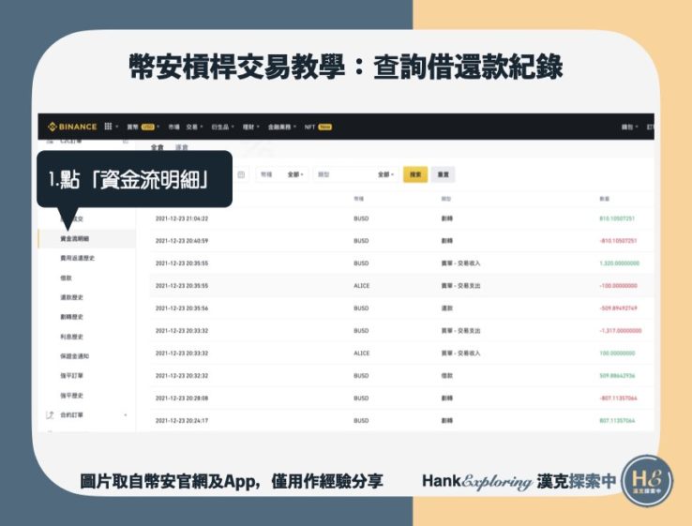Open 強平歷史 in the sidebar
The height and width of the screenshot is (526, 692).
click(x=71, y=396)
